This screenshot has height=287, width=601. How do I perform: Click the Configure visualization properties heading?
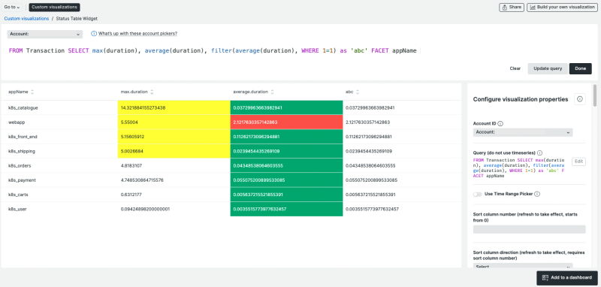pyautogui.click(x=521, y=99)
